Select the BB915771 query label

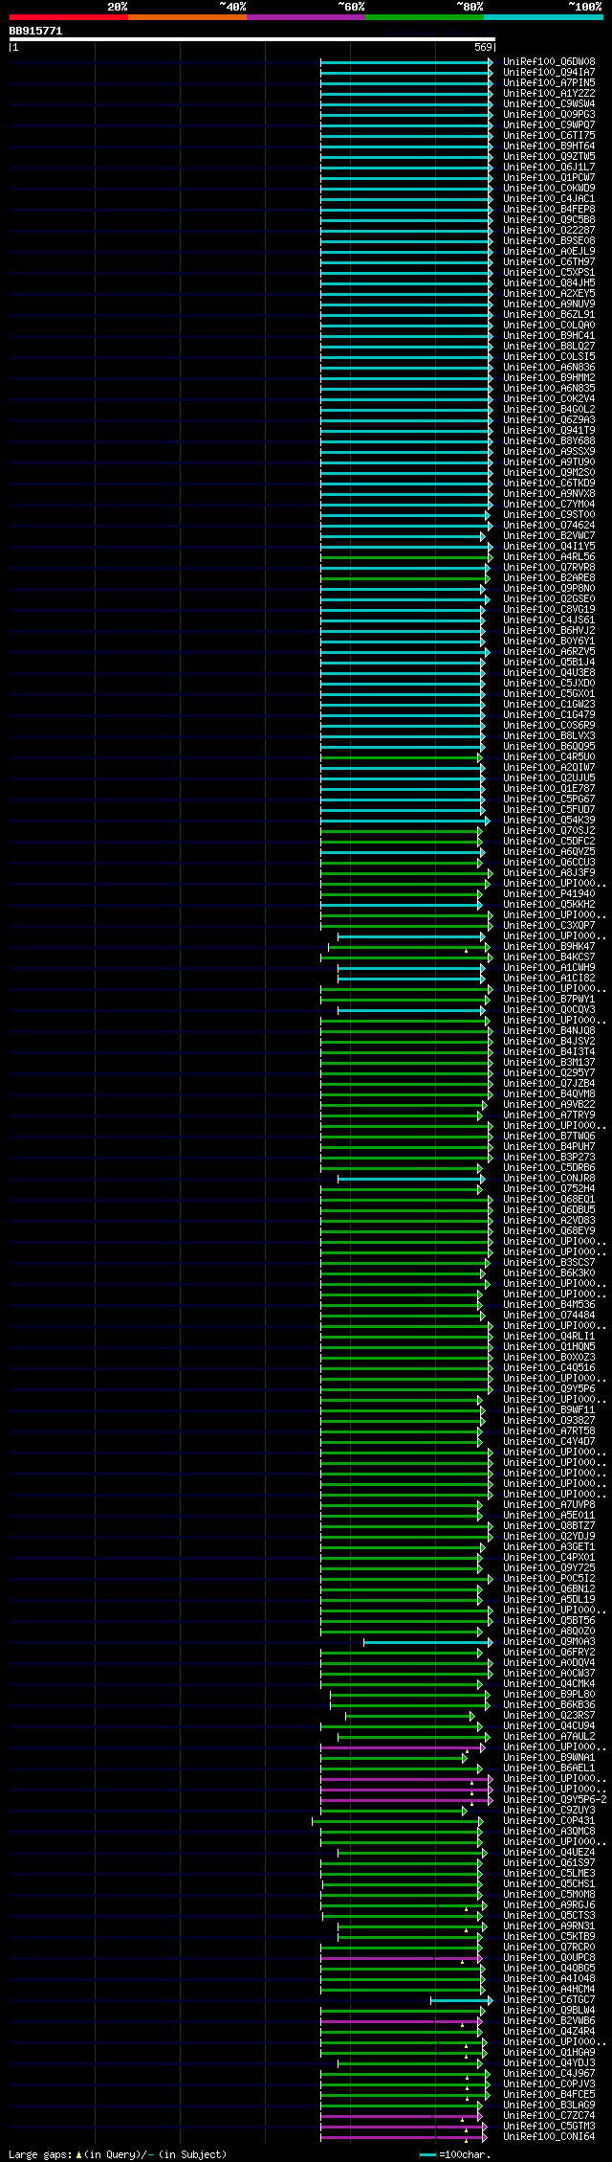point(36,31)
